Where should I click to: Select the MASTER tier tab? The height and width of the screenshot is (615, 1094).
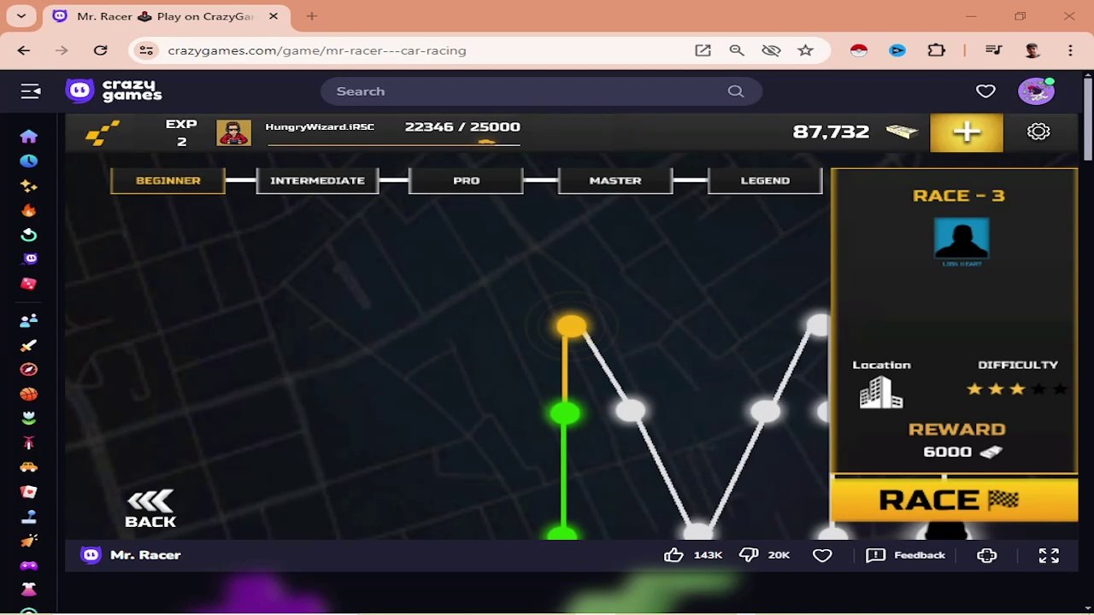pos(615,180)
